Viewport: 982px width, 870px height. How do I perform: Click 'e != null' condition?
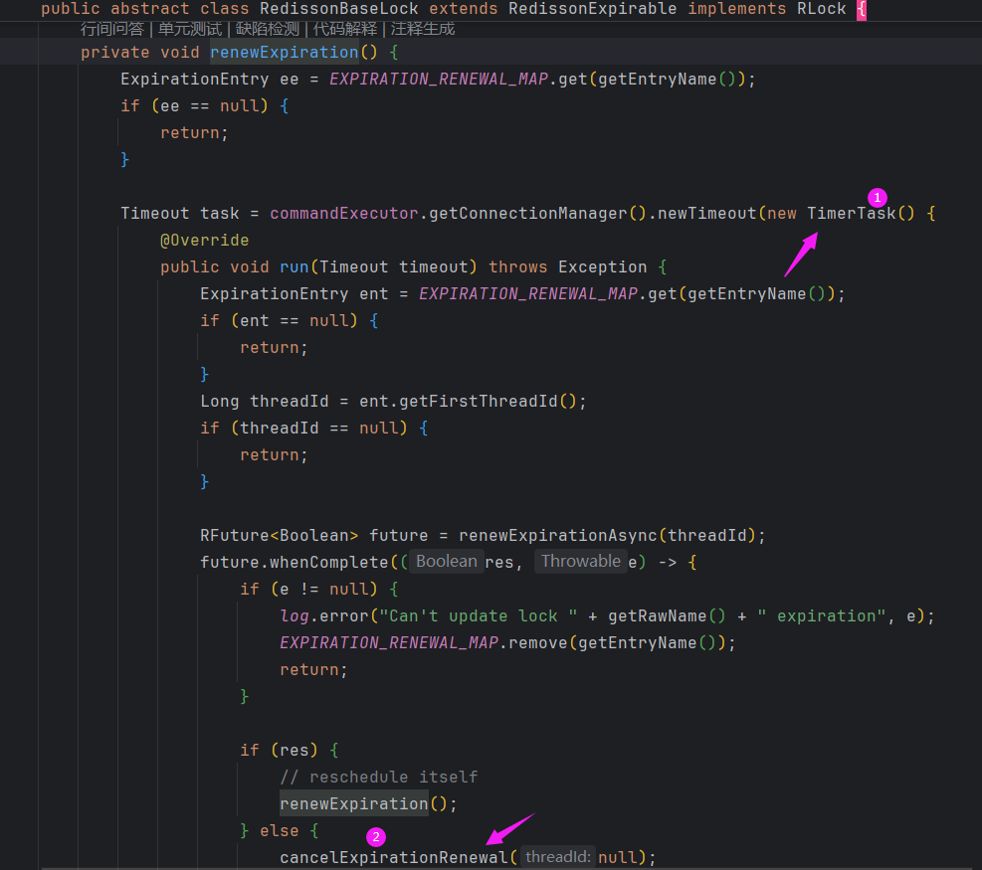(x=324, y=589)
